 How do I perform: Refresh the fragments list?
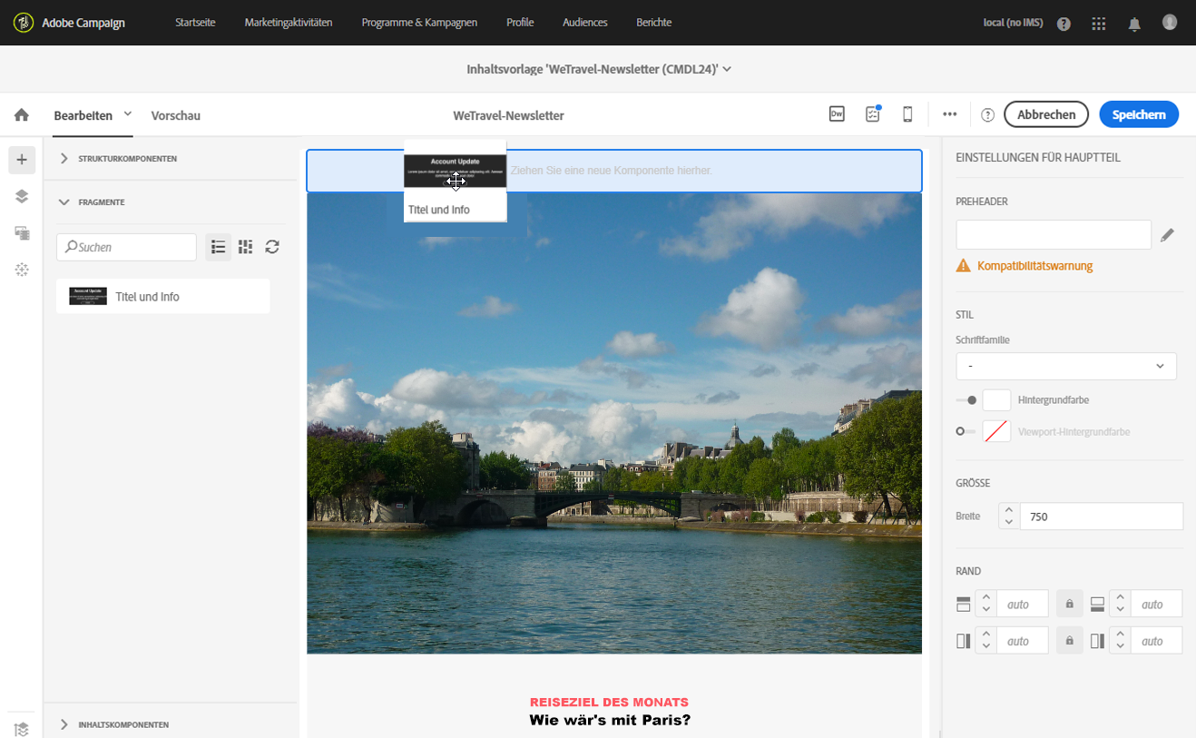272,247
